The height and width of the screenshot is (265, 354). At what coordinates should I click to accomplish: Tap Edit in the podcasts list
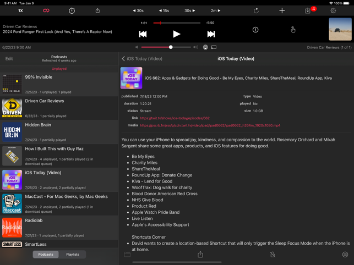click(9, 59)
